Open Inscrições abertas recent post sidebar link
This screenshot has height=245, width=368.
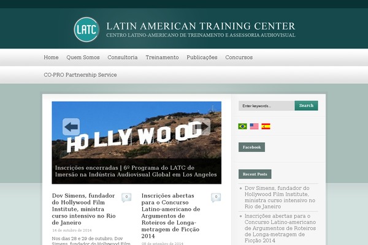[x=280, y=228]
